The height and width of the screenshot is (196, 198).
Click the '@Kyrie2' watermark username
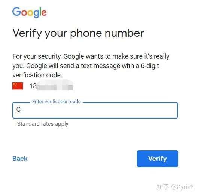coord(182,187)
